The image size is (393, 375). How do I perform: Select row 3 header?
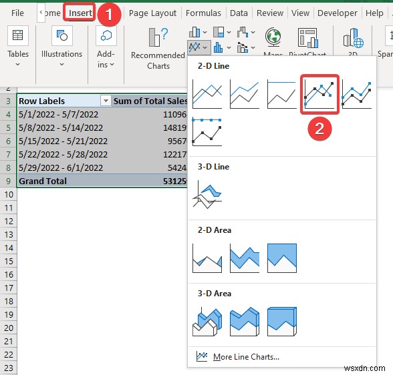click(8, 101)
